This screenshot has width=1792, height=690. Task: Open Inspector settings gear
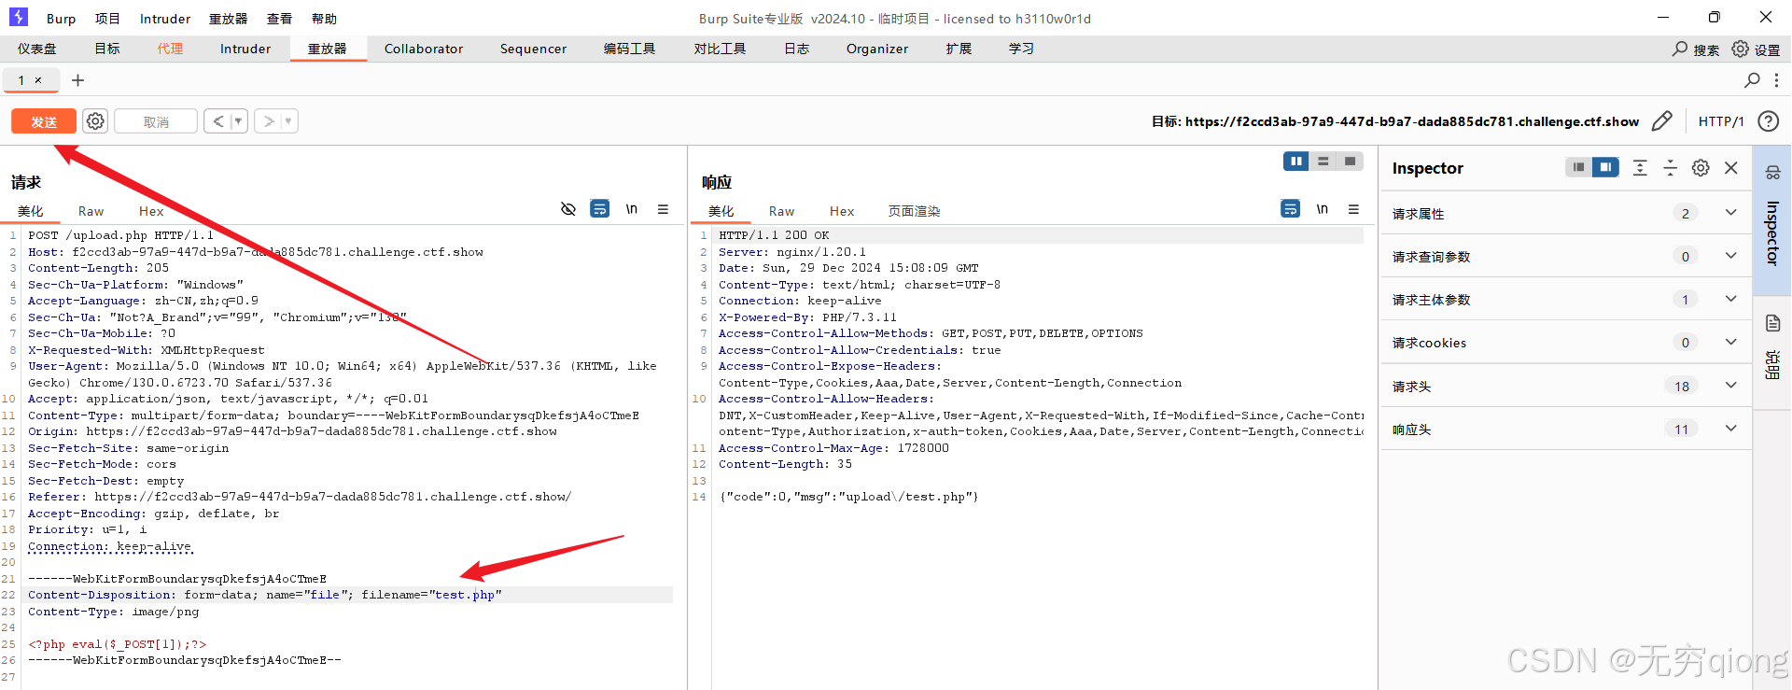(1701, 167)
